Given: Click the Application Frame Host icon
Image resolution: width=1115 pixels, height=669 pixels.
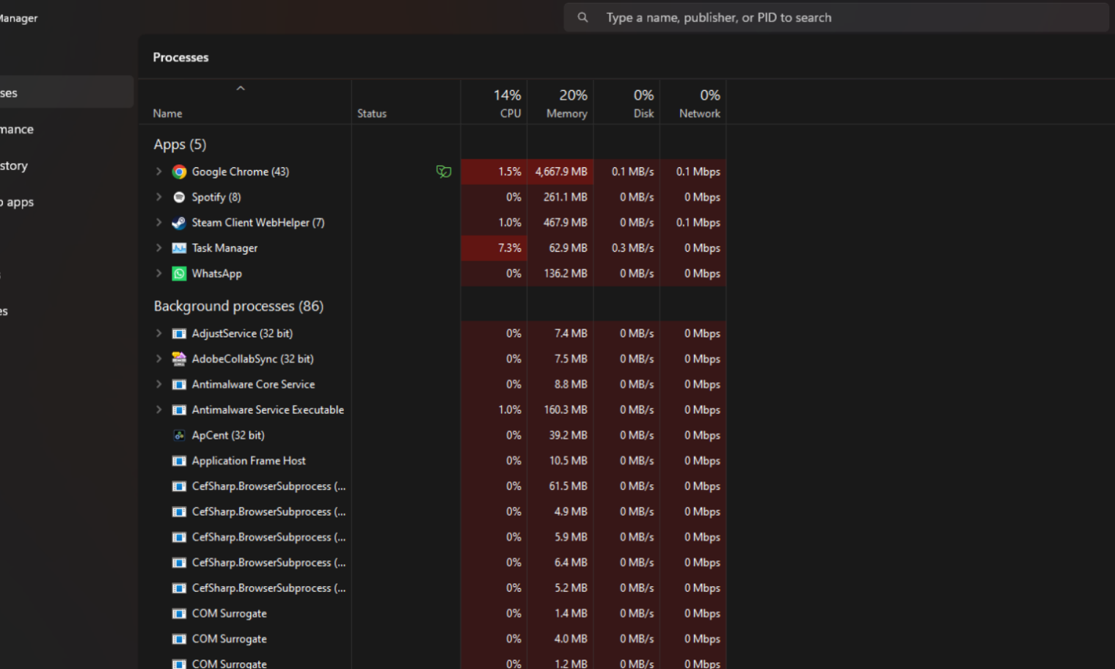Looking at the screenshot, I should pyautogui.click(x=179, y=461).
